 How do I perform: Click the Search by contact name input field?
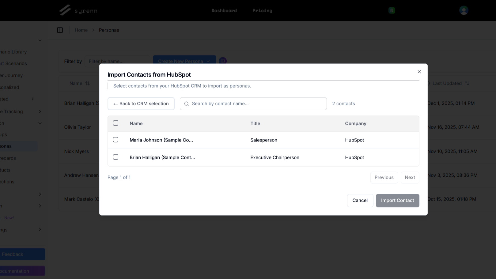click(253, 104)
